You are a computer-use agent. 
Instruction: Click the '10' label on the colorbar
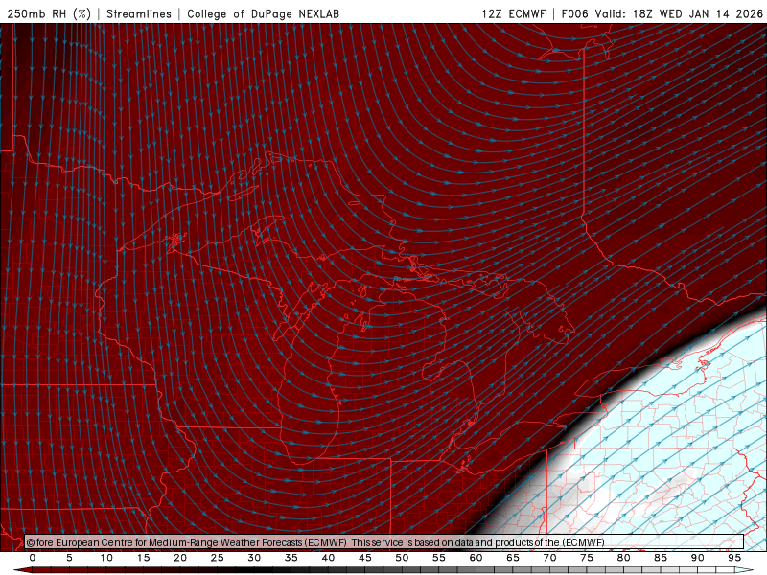(106, 558)
